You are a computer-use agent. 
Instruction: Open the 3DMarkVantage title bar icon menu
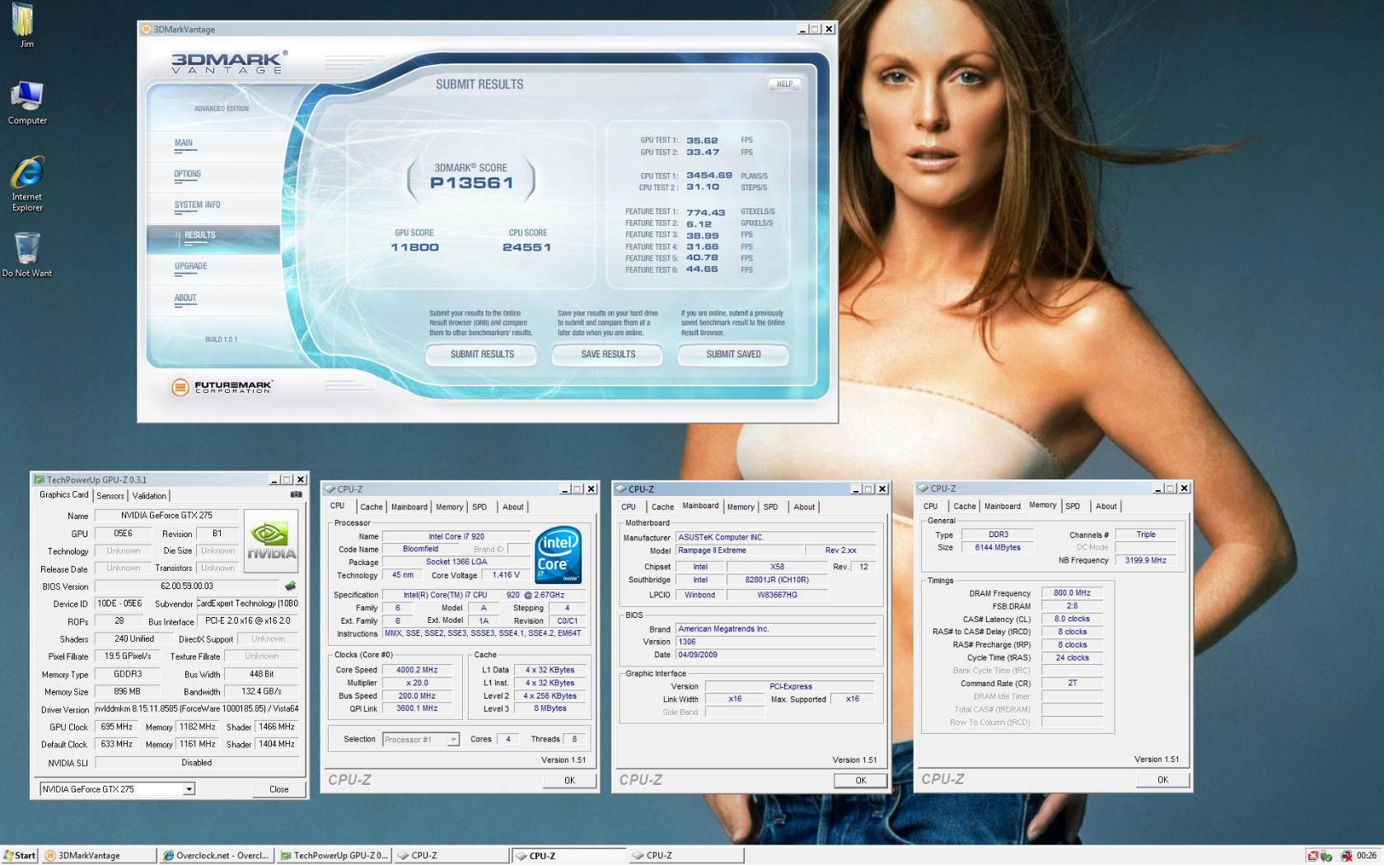click(x=146, y=29)
